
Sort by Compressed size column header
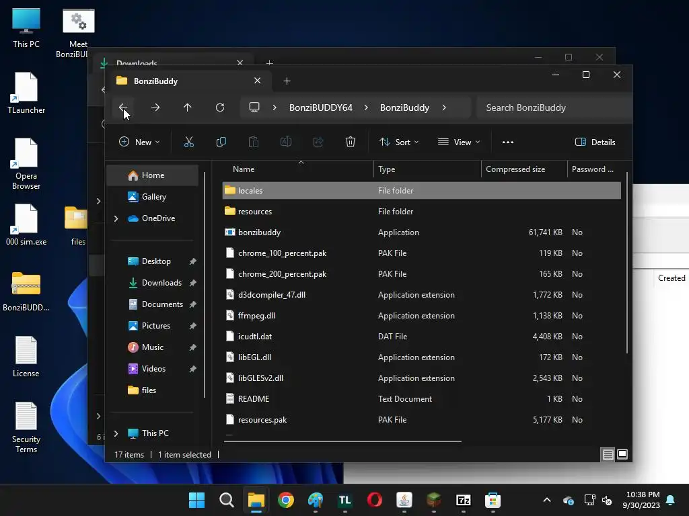(x=524, y=169)
